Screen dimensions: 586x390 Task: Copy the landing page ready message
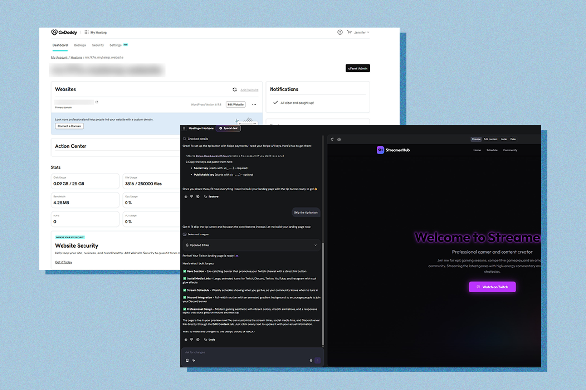[197, 339]
